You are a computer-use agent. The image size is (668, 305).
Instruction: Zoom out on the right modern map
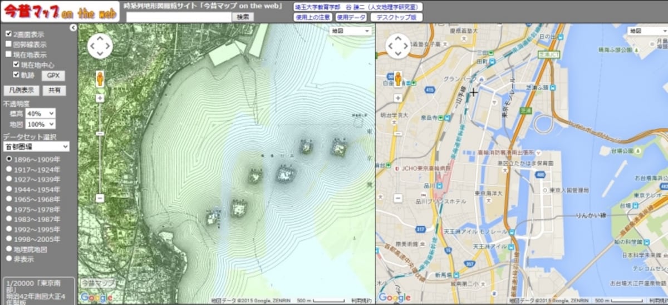[x=398, y=198]
